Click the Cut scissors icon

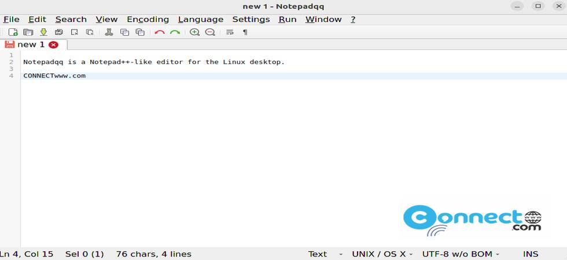tap(109, 32)
